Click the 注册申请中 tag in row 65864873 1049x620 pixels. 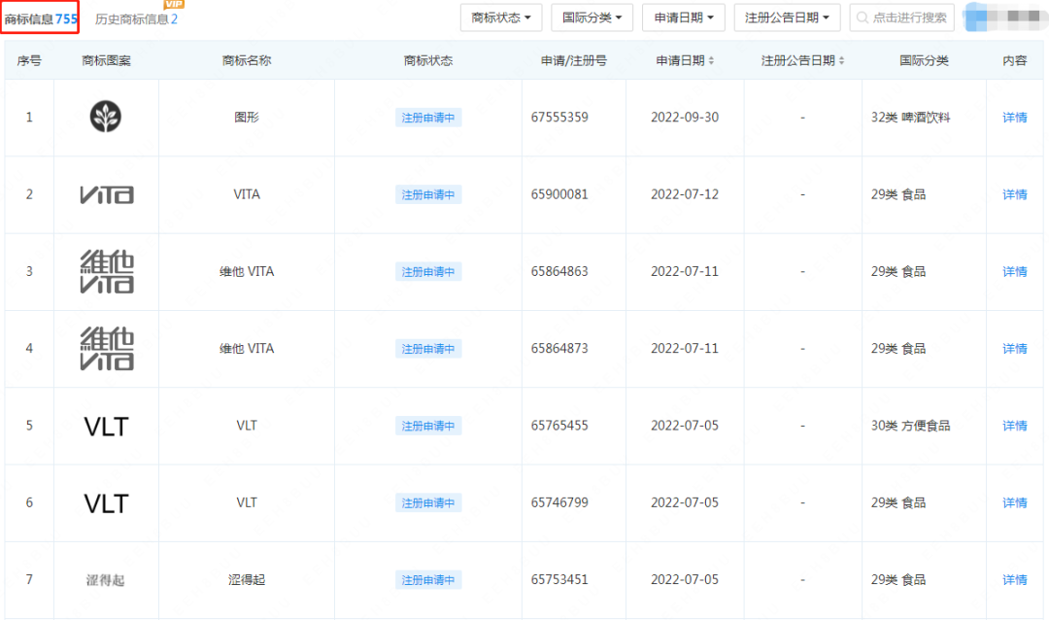click(x=428, y=349)
